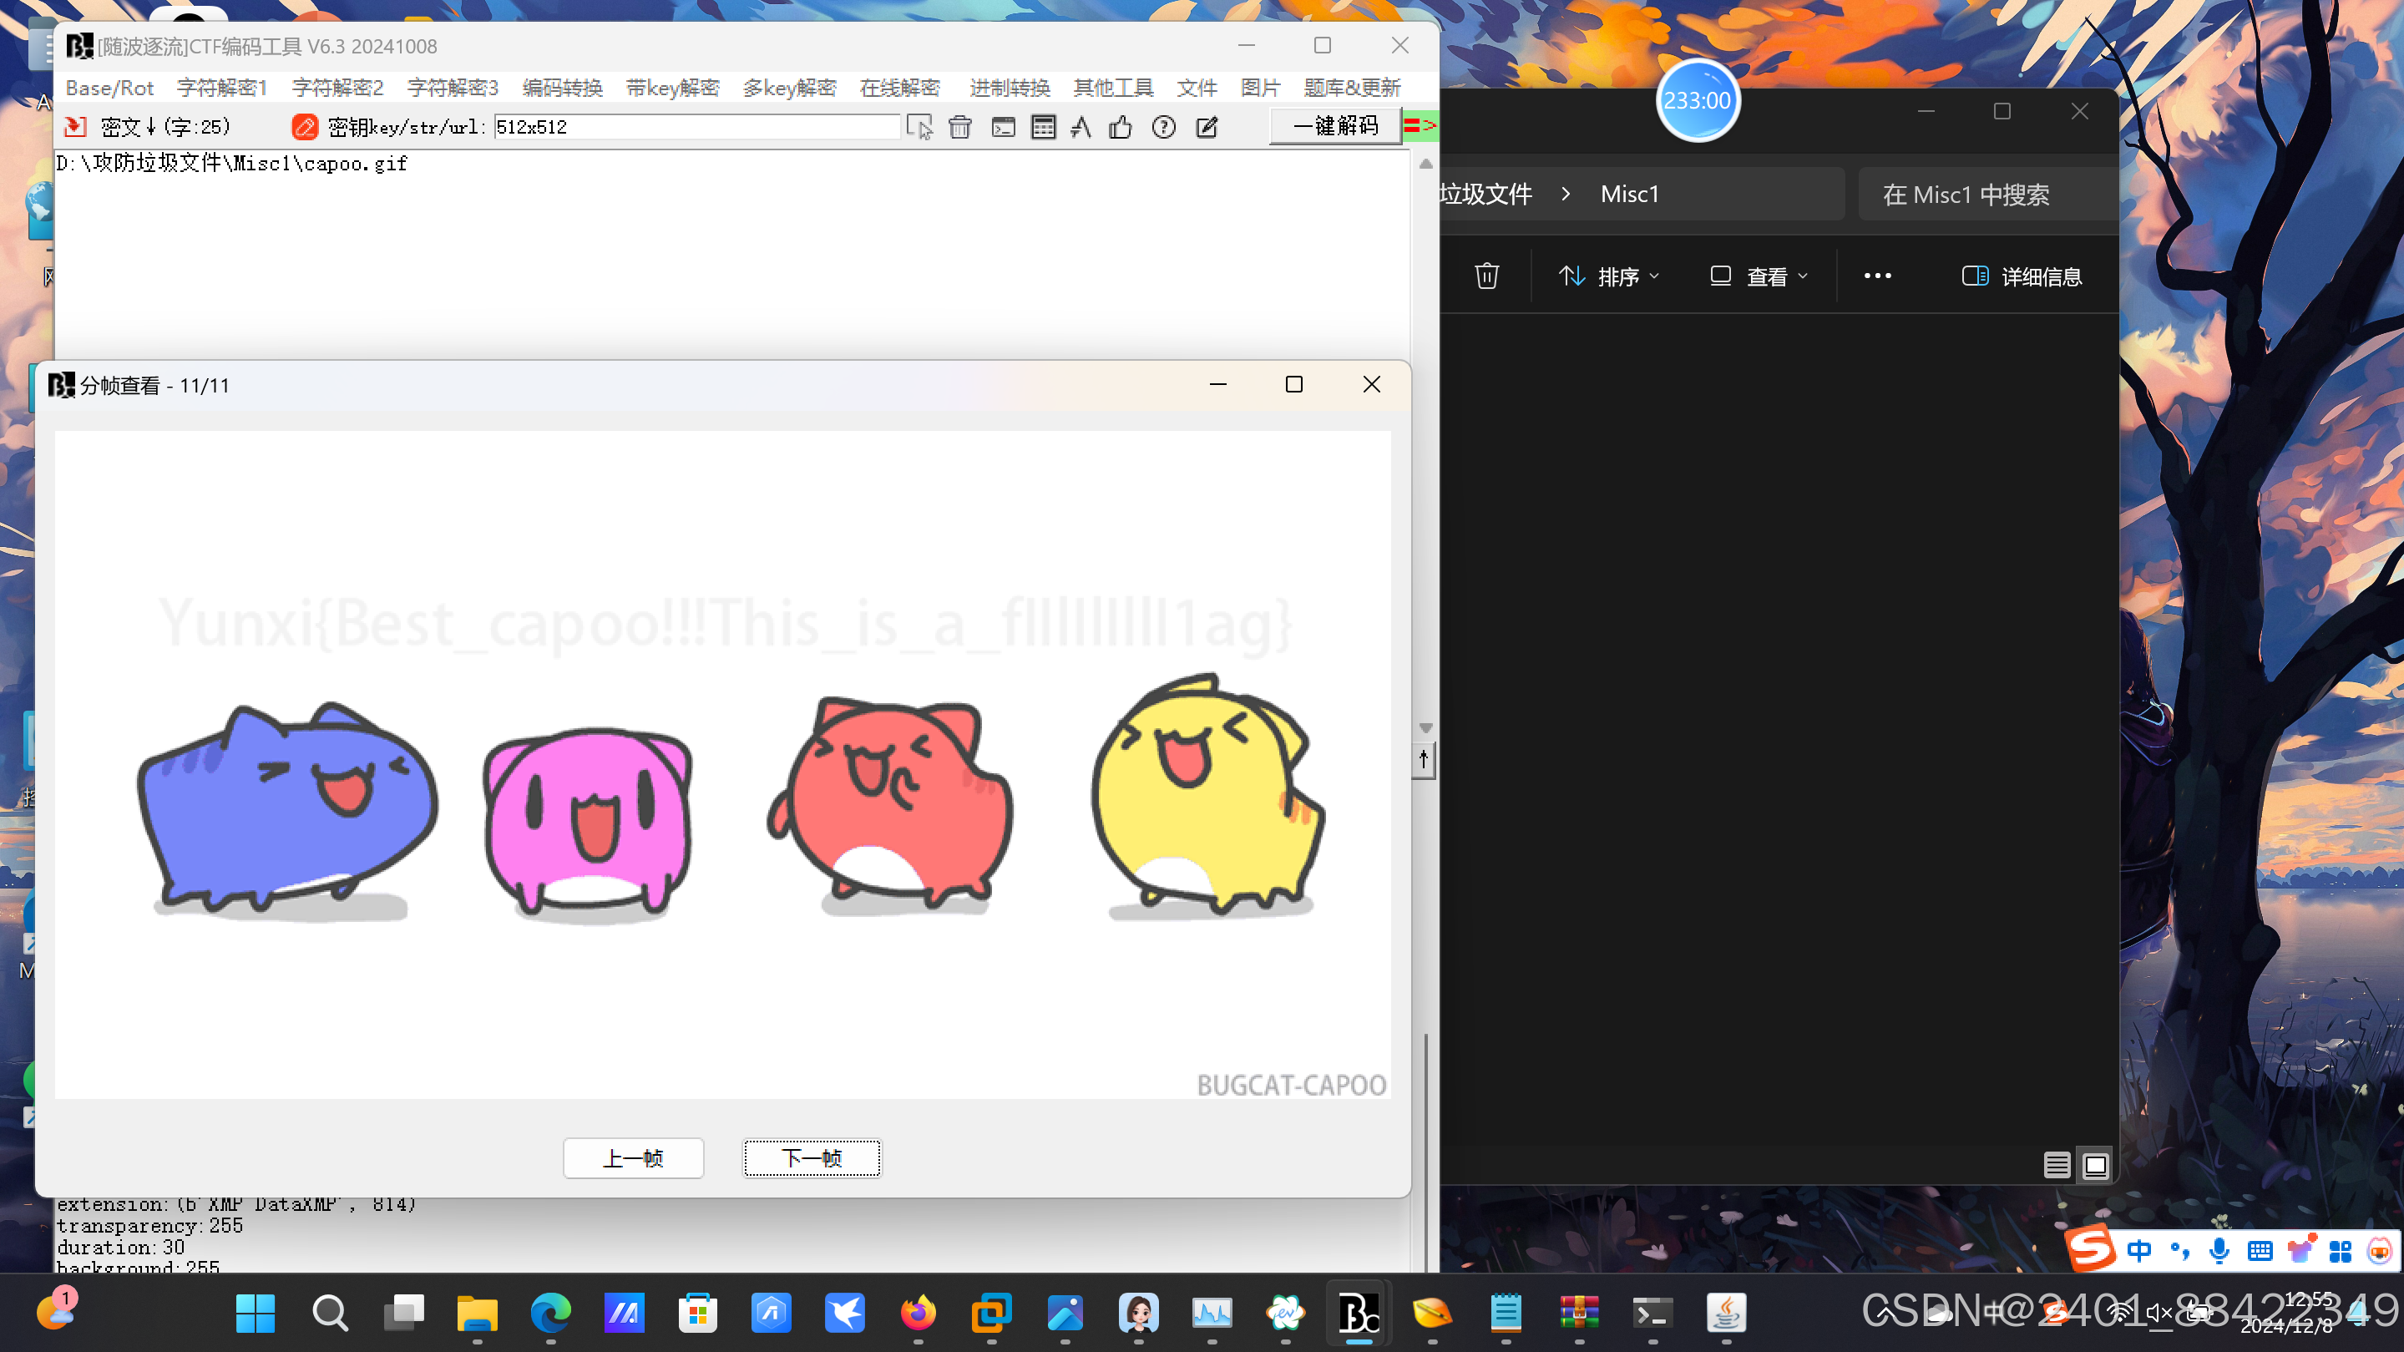Click the edit note pencil icon
2404x1352 pixels.
1207,127
